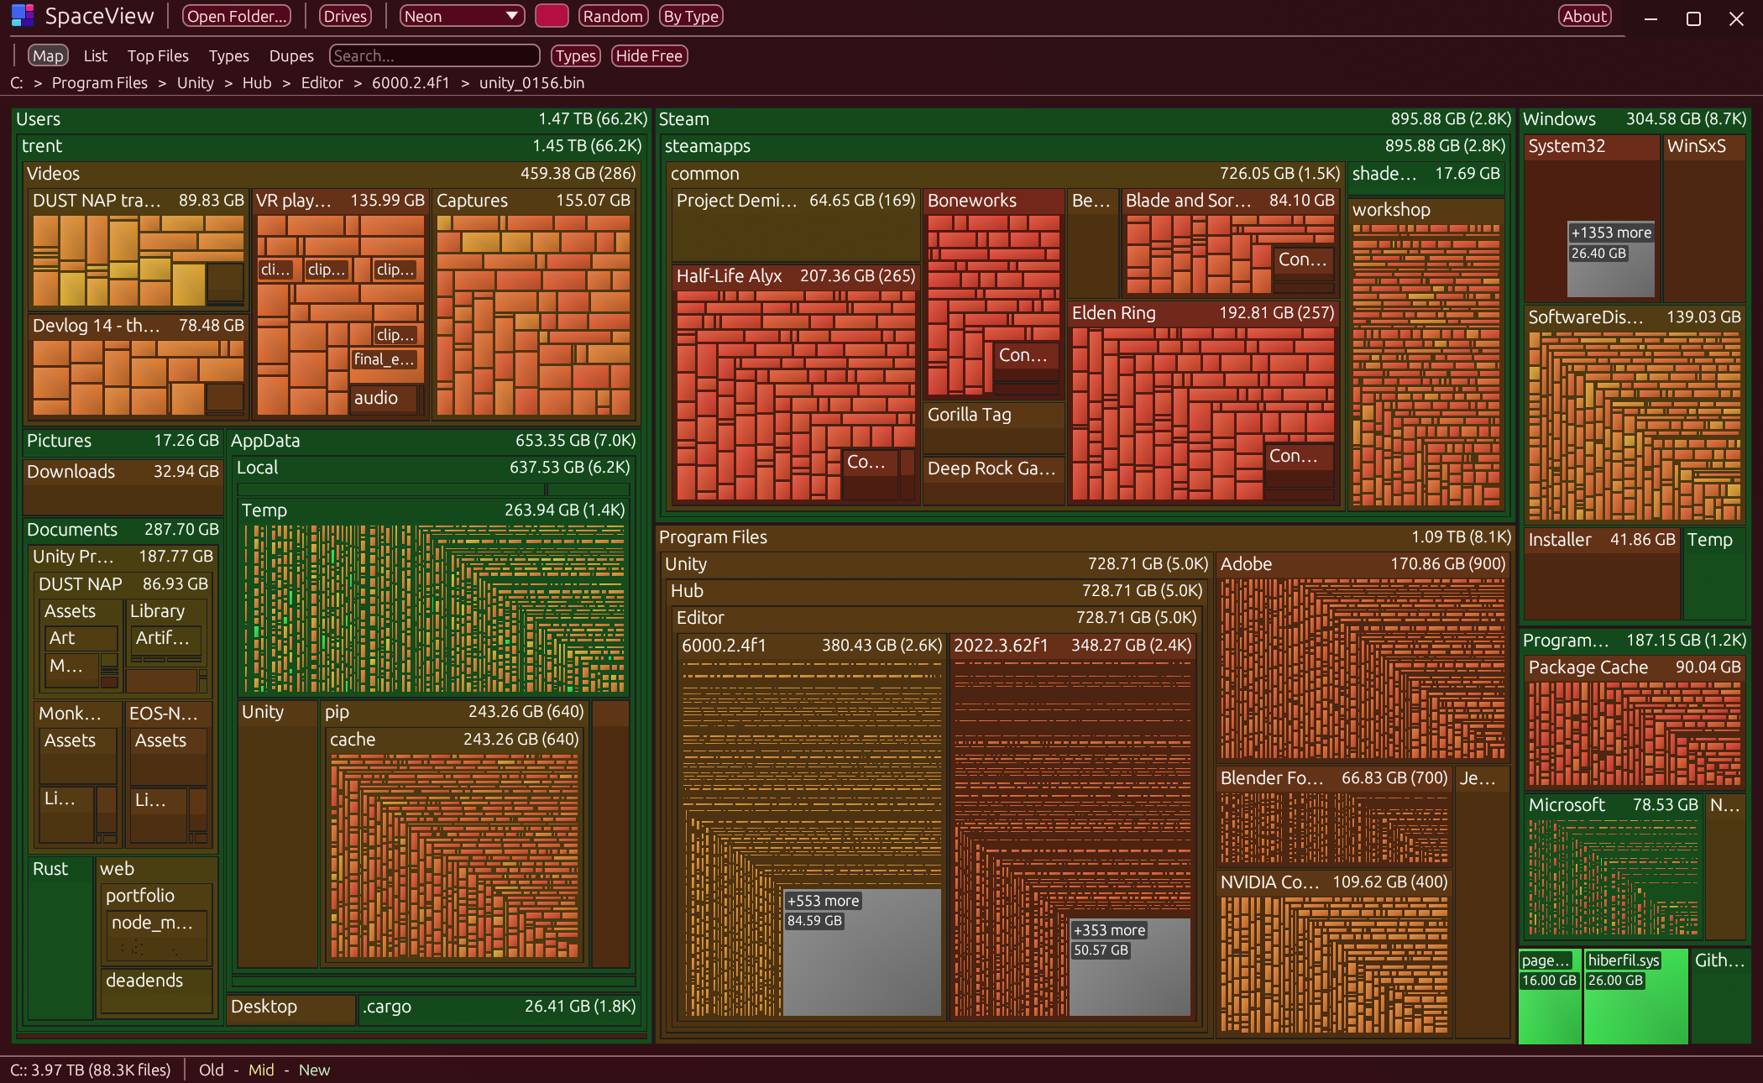The height and width of the screenshot is (1083, 1763).
Task: Toggle the Hide Free button
Action: point(649,55)
